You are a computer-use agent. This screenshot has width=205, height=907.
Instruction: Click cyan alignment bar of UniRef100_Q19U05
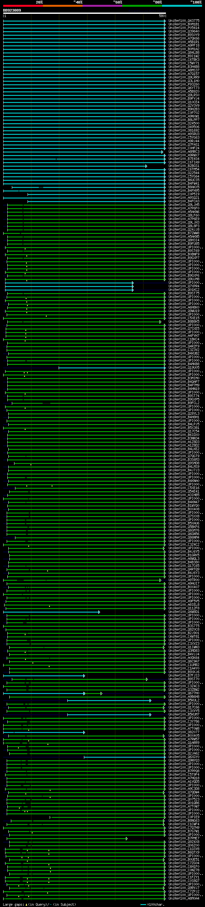tap(112, 367)
